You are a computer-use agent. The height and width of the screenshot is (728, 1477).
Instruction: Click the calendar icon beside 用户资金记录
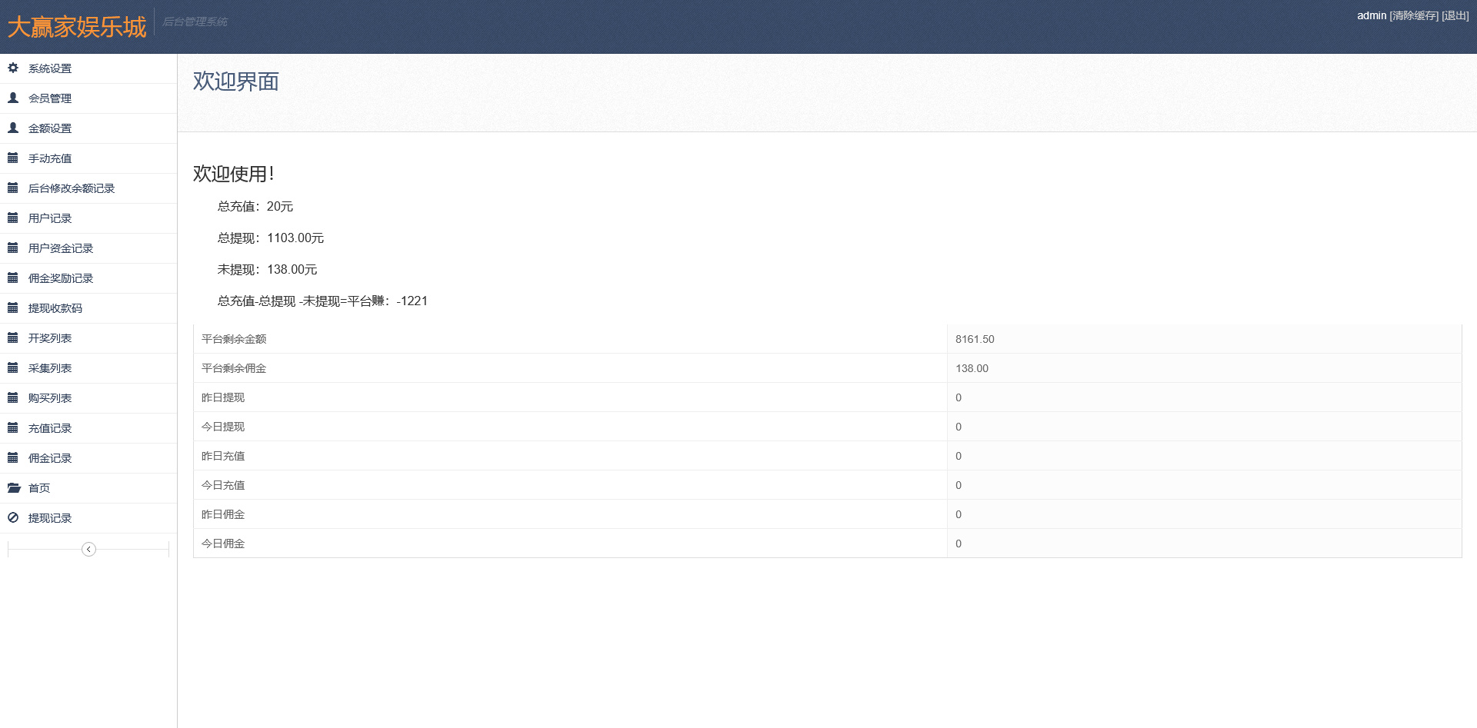(13, 248)
